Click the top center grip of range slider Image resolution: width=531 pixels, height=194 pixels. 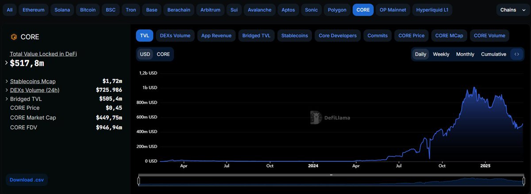[331, 175]
